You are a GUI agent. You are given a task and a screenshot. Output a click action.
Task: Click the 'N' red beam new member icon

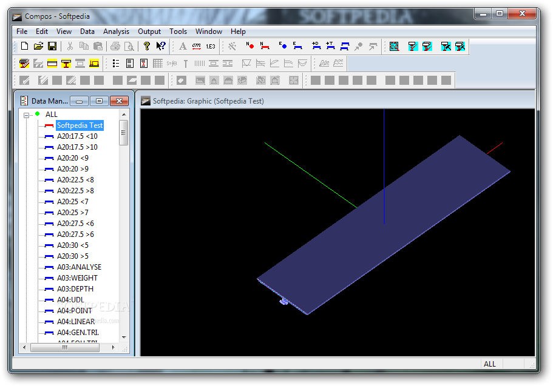(x=265, y=45)
